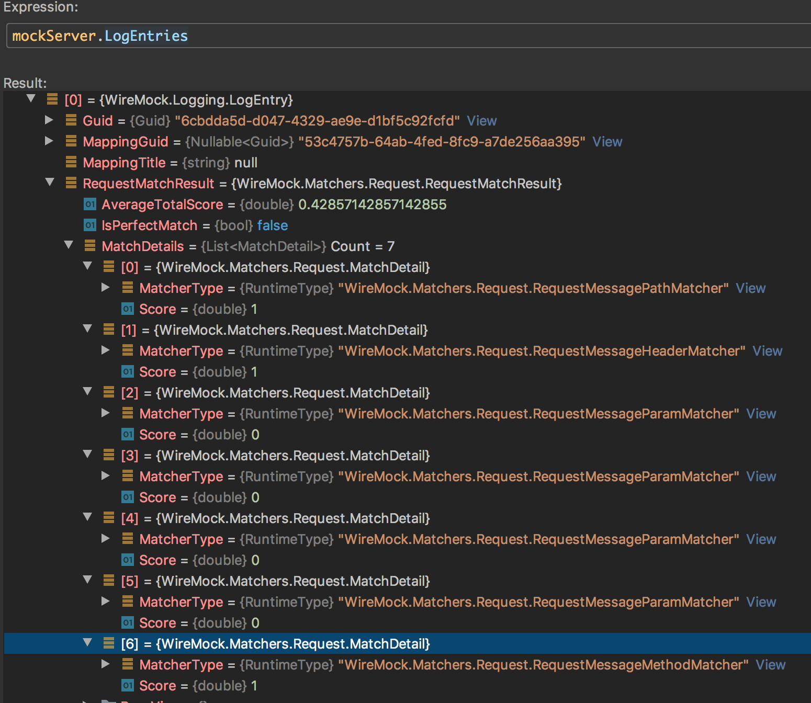
Task: Expand the Guid property row
Action: (x=49, y=120)
